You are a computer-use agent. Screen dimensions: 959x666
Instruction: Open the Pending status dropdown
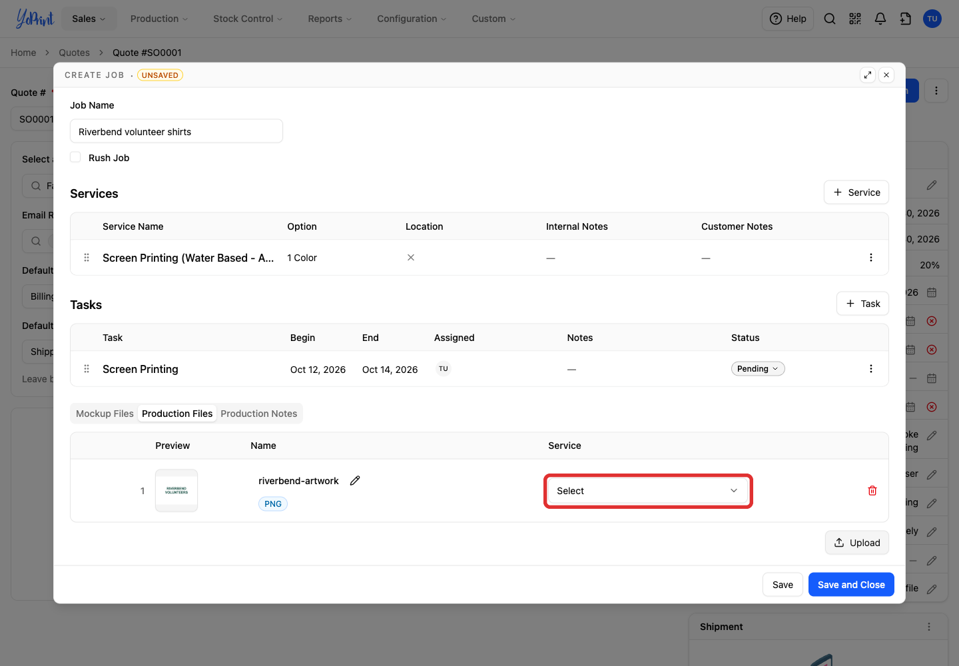pos(758,369)
